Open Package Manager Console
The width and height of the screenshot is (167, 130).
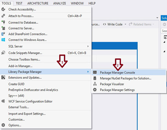[129, 72]
